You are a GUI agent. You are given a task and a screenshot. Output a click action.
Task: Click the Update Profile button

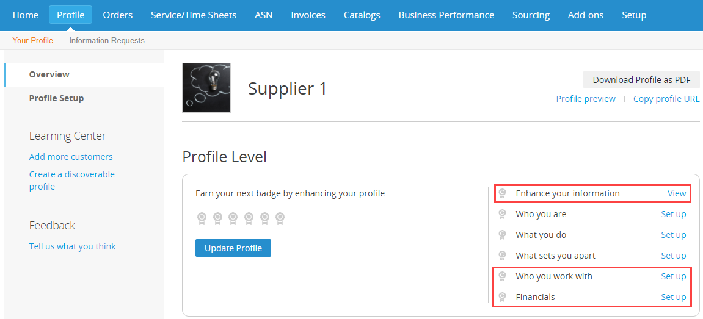[233, 248]
